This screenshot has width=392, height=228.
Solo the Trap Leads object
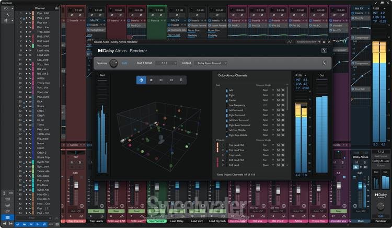pos(283,155)
